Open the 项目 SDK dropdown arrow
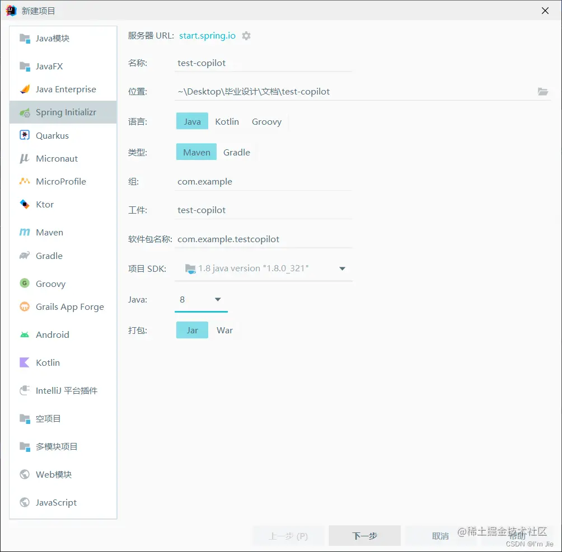The image size is (562, 552). (342, 268)
